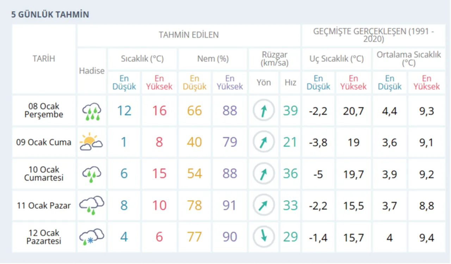This screenshot has width=451, height=264.
Task: Select the sleet icon for 12 Ocak Pazartesi
Action: pos(91,237)
